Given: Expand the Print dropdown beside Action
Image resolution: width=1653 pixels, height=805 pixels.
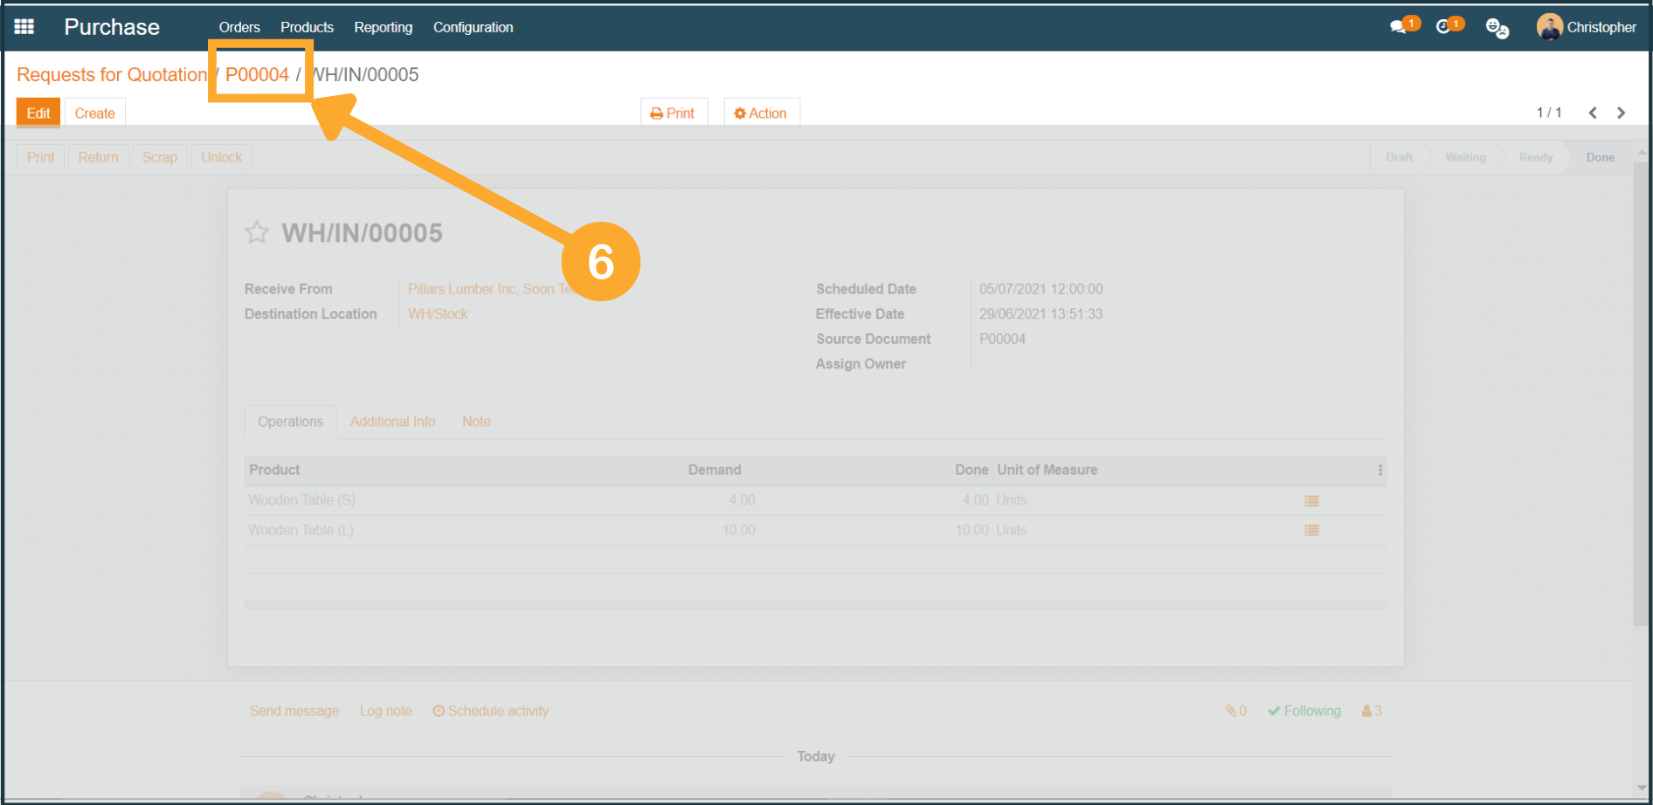Looking at the screenshot, I should [x=673, y=114].
